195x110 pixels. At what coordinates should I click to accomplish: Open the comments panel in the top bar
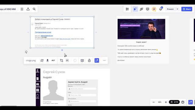[x=147, y=9]
